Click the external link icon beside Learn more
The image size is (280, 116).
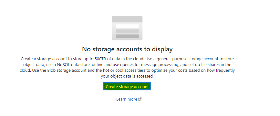click(140, 99)
